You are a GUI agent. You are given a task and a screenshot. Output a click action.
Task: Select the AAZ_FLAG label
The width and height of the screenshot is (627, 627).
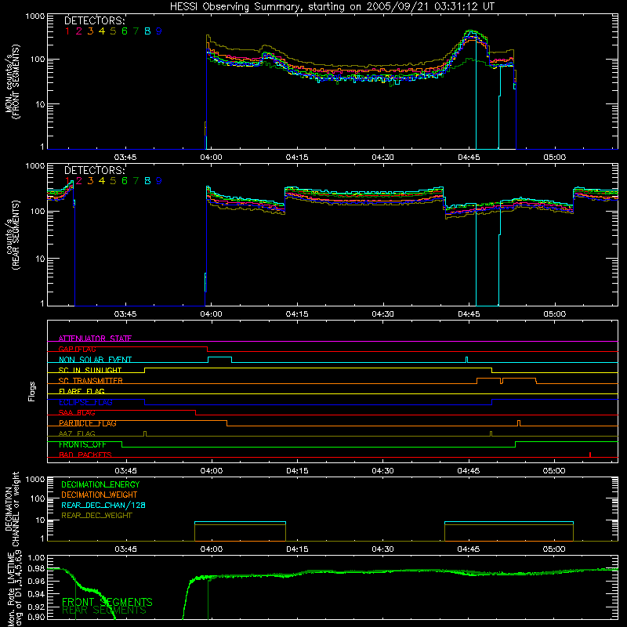point(77,433)
